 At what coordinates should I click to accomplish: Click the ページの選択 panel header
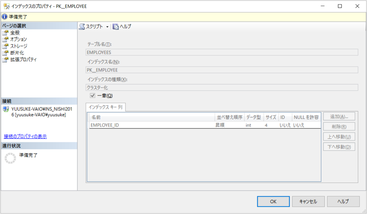pyautogui.click(x=39, y=26)
